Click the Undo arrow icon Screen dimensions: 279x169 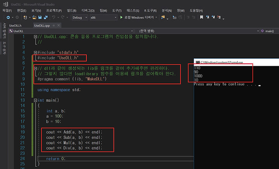click(x=53, y=17)
